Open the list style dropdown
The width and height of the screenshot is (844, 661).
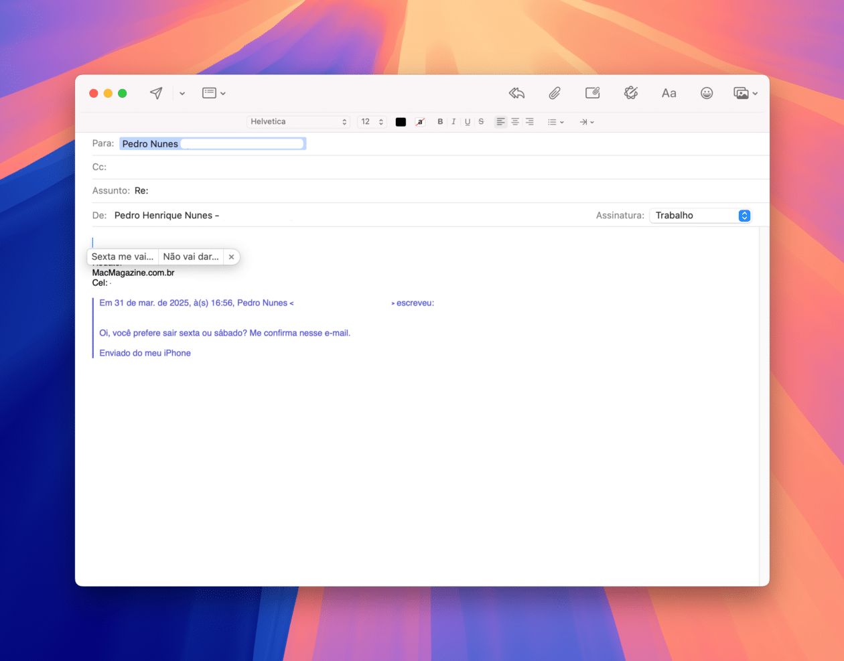pyautogui.click(x=556, y=122)
